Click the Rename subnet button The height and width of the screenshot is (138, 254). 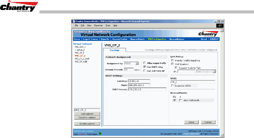87,118
